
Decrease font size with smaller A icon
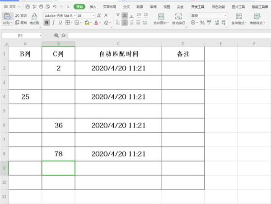coord(106,16)
